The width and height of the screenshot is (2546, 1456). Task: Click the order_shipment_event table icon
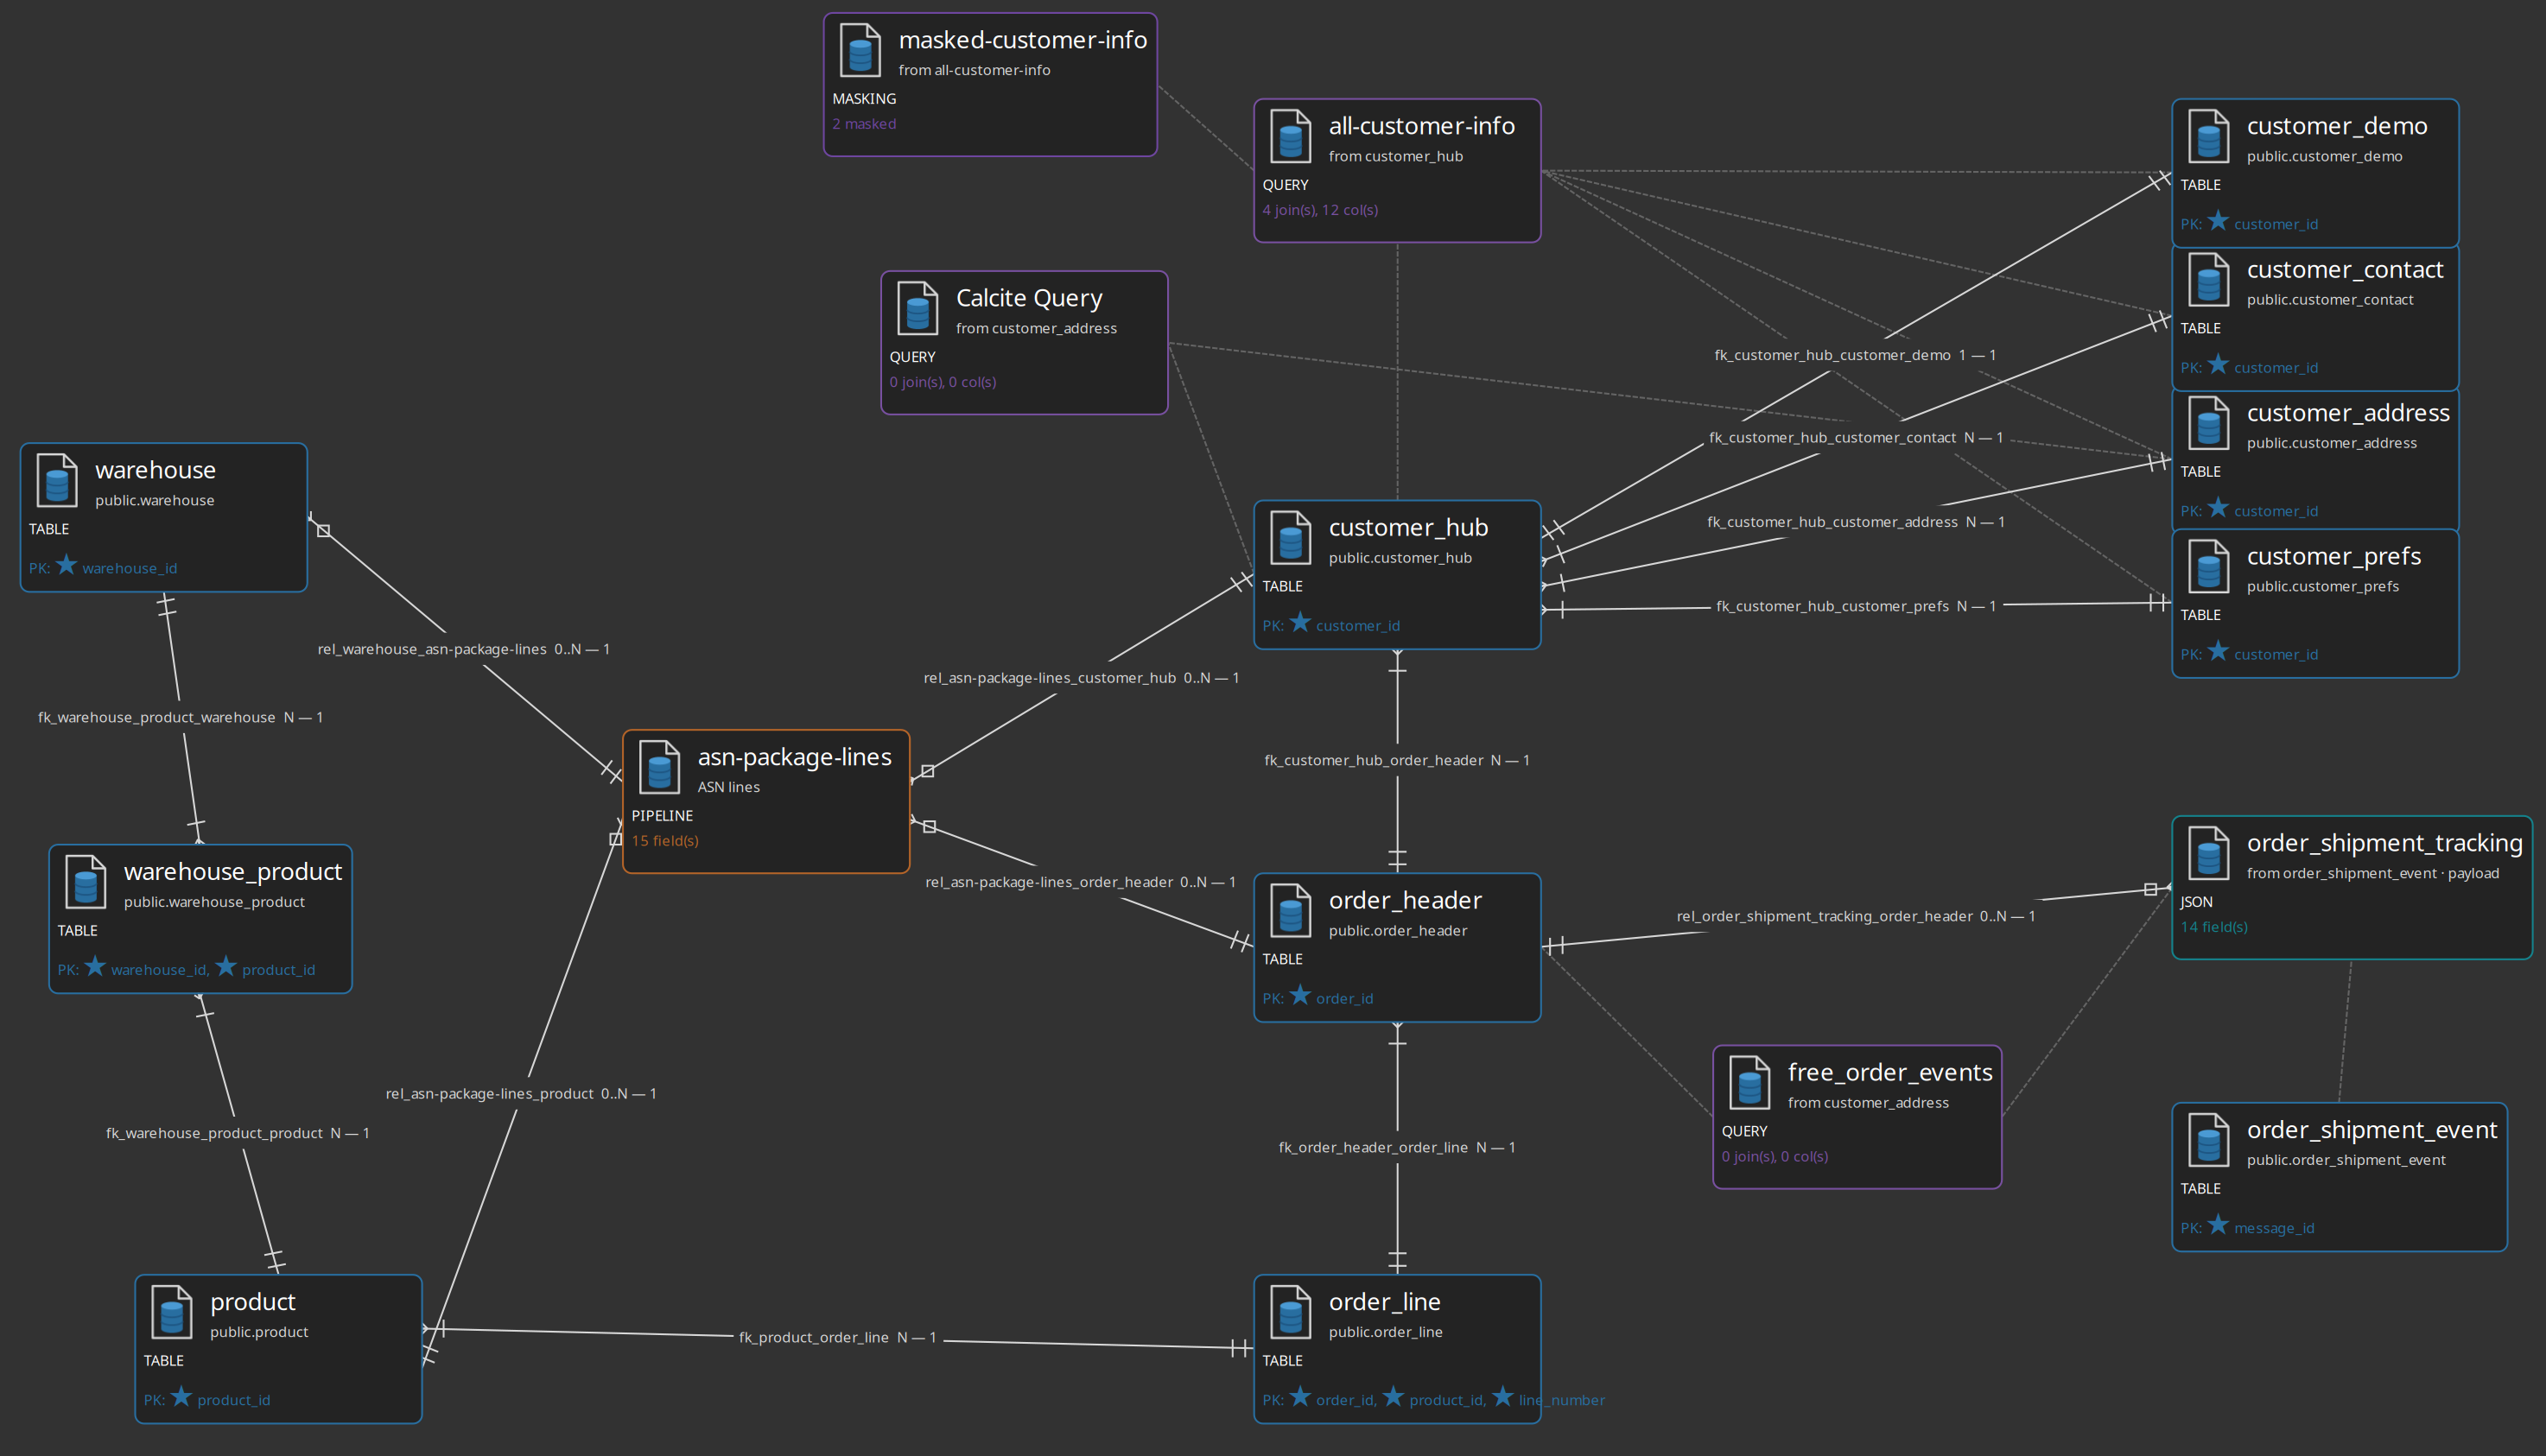point(2209,1141)
